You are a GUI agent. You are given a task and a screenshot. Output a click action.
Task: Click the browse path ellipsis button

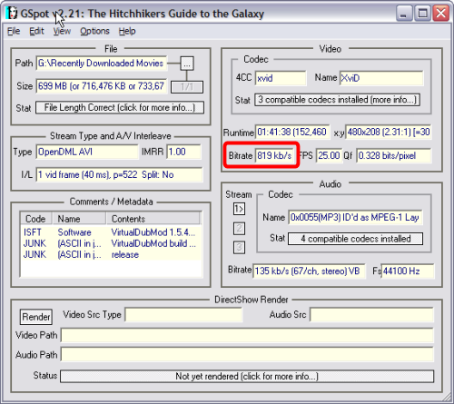tap(187, 64)
